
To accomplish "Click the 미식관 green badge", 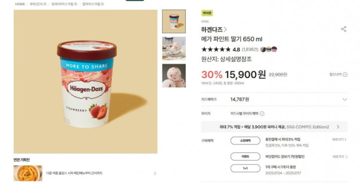I will pos(207,13).
